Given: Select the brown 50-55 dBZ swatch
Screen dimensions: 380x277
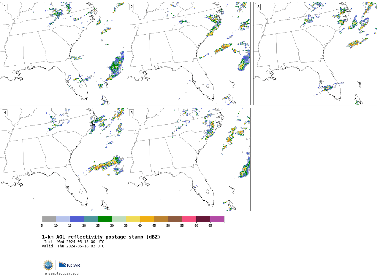Looking at the screenshot, I should [175, 219].
